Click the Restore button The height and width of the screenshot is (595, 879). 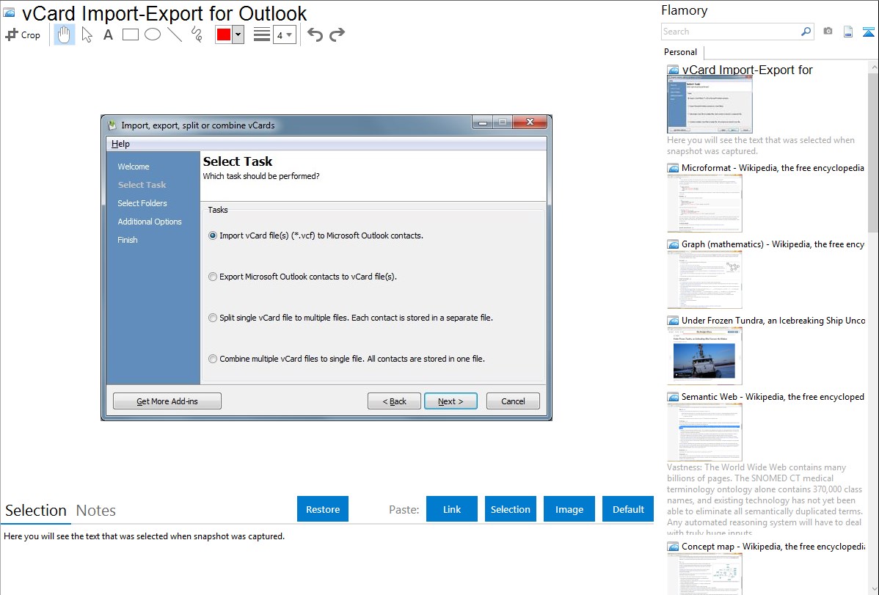tap(323, 509)
